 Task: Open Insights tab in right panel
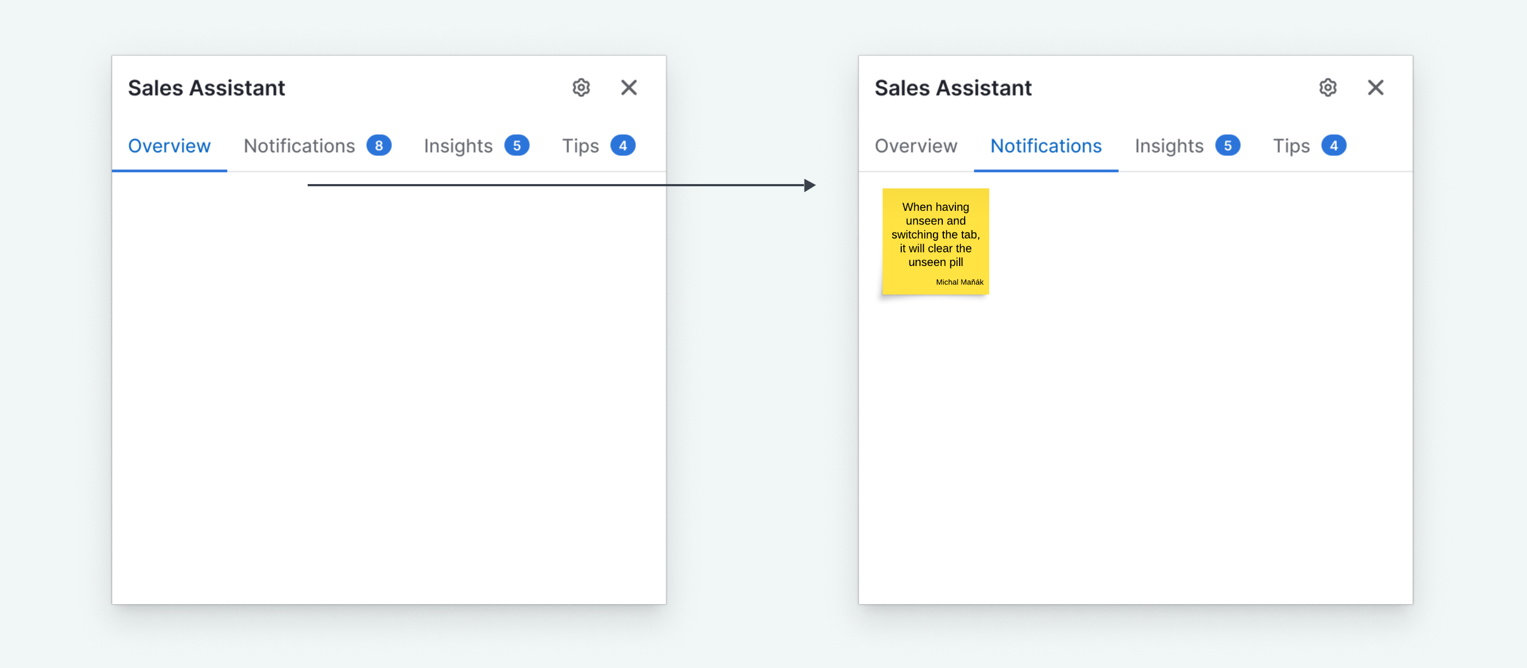coord(1188,146)
